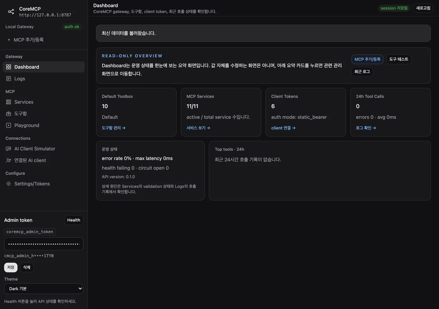Open 연결된 AI client people icon
Screen dimensions: 439x309
(x=8, y=160)
